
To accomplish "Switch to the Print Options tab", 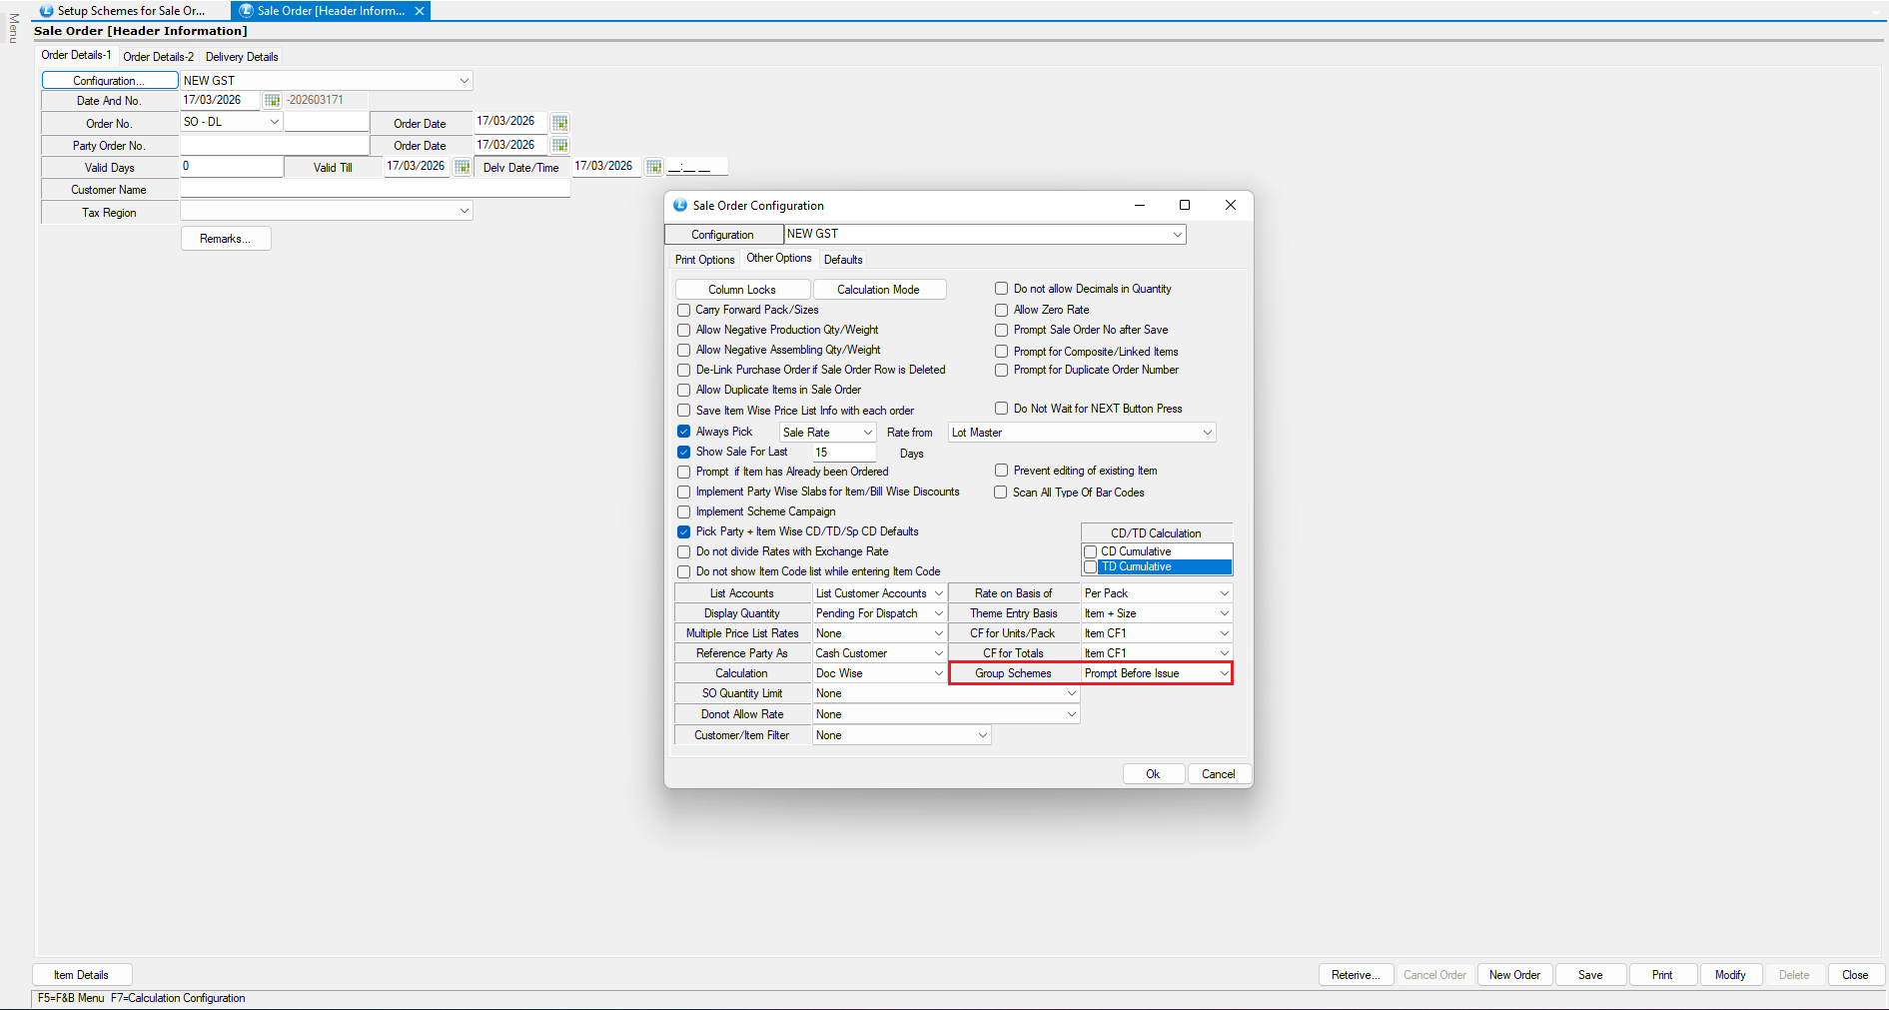I will click(704, 260).
